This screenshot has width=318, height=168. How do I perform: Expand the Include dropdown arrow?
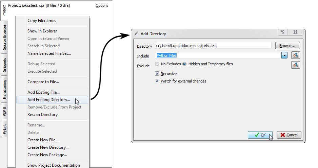tap(284, 55)
